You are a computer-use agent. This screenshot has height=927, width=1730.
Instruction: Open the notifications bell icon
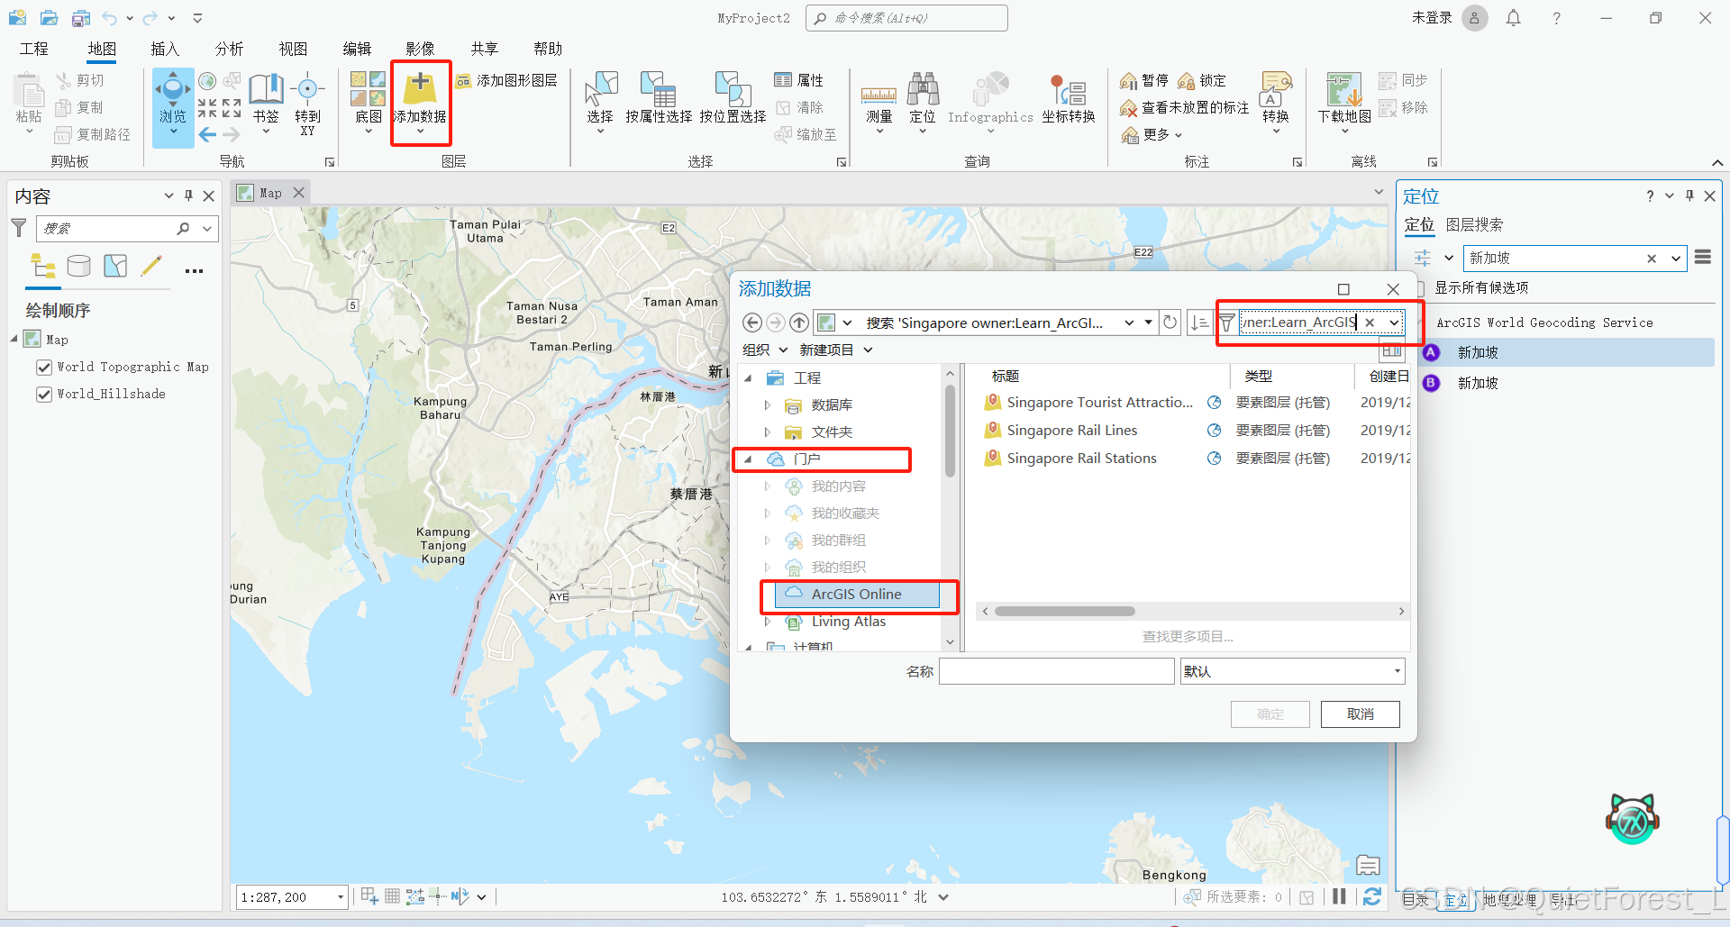1514,18
